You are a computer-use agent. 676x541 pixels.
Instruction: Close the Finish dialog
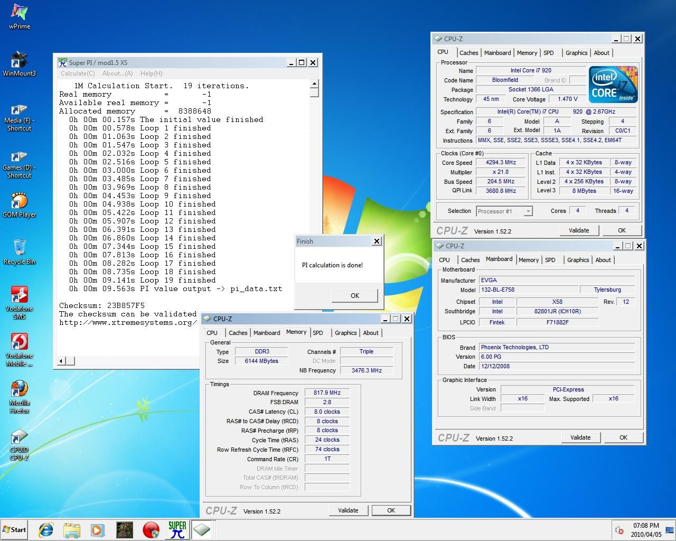[x=377, y=241]
